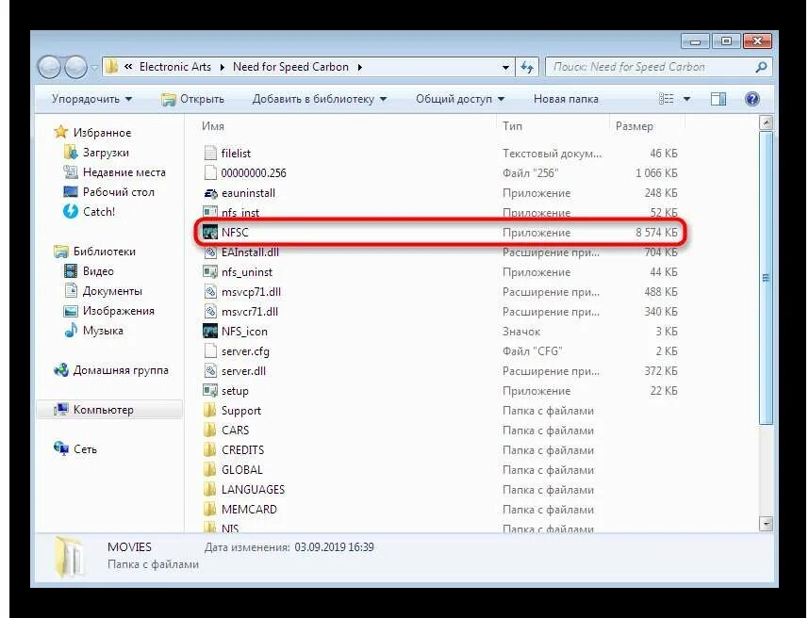This screenshot has height=618, width=809.
Task: Select Недавние места in the sidebar
Action: [x=124, y=172]
